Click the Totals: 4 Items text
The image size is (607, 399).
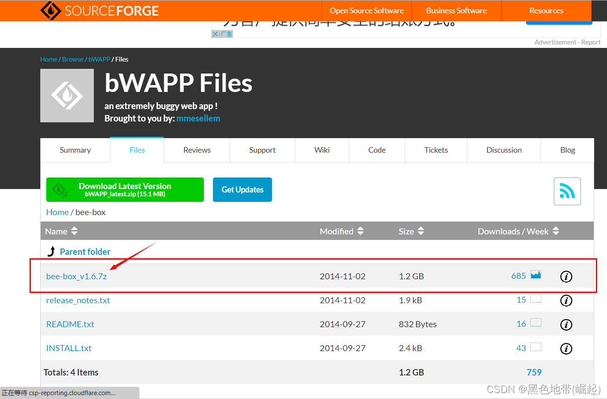click(x=71, y=372)
